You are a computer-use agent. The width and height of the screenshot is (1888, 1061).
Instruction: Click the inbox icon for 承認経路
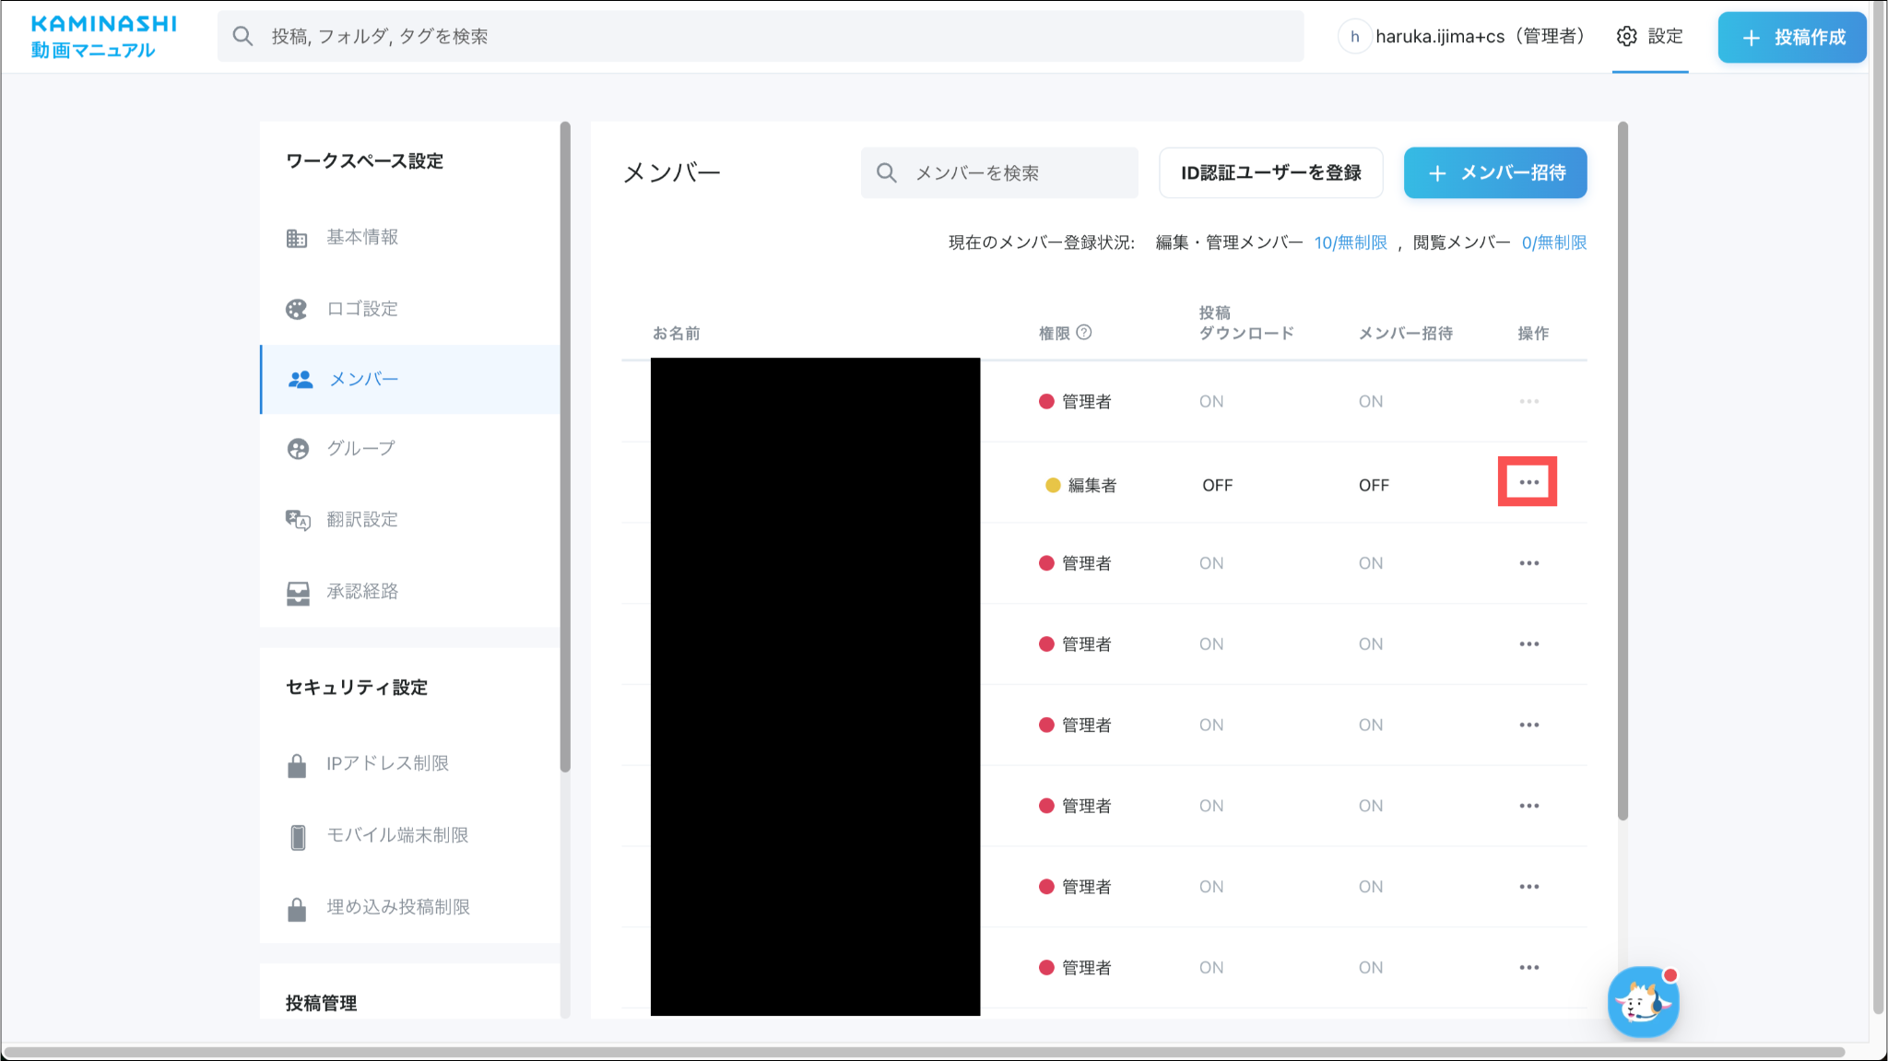pyautogui.click(x=298, y=593)
